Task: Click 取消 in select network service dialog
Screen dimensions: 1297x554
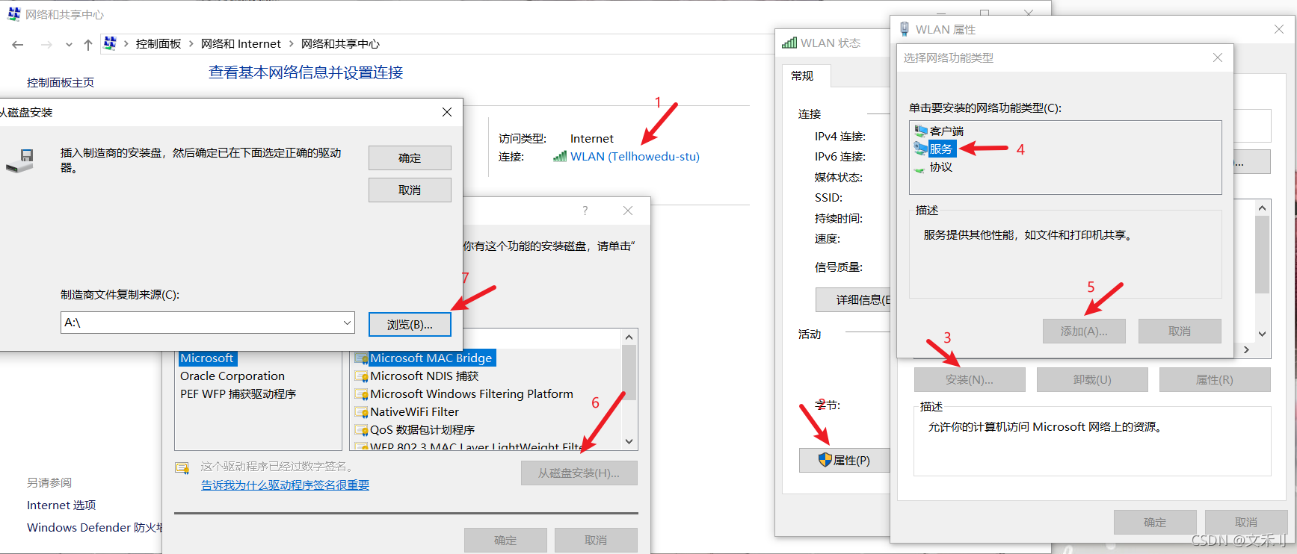Action: (596, 540)
